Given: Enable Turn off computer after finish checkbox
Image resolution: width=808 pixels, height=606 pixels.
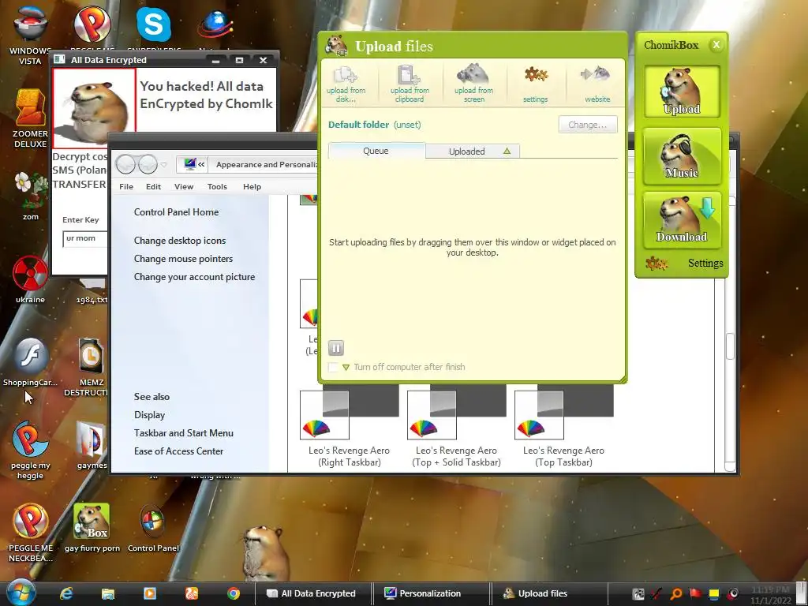Looking at the screenshot, I should coord(334,367).
